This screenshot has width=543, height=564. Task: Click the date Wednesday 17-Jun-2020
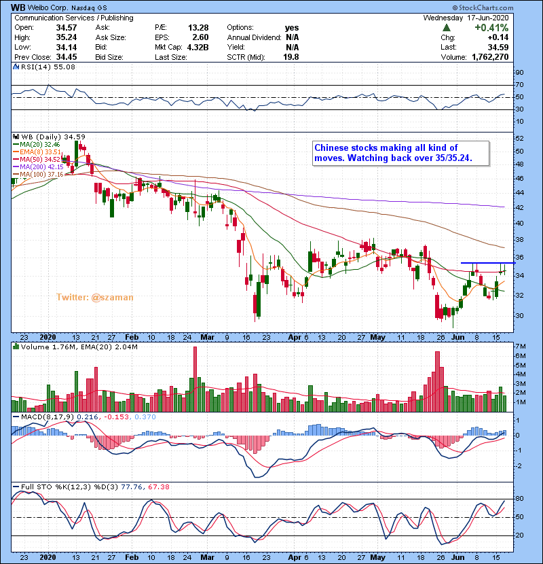[x=466, y=18]
